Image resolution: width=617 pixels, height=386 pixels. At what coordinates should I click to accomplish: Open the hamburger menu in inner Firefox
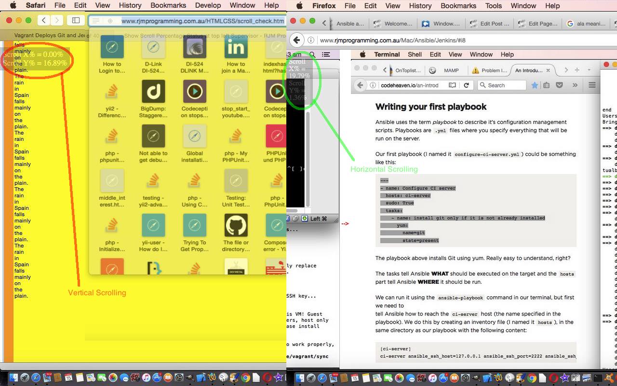[x=592, y=85]
